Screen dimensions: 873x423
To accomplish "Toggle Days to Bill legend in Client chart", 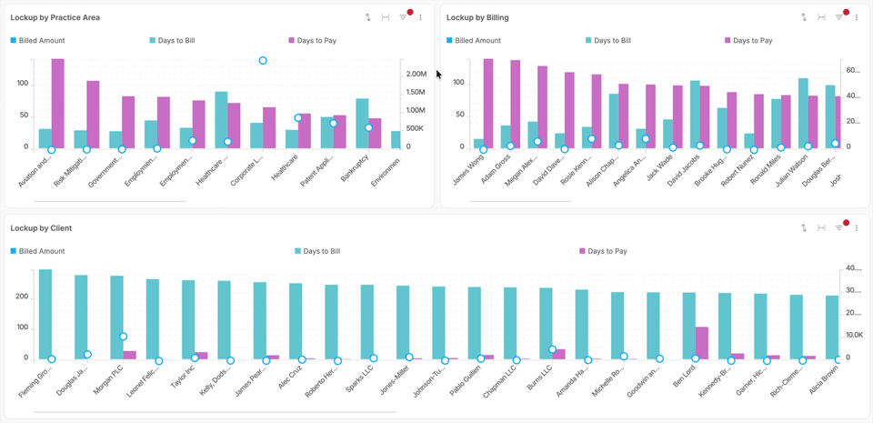I will (321, 251).
